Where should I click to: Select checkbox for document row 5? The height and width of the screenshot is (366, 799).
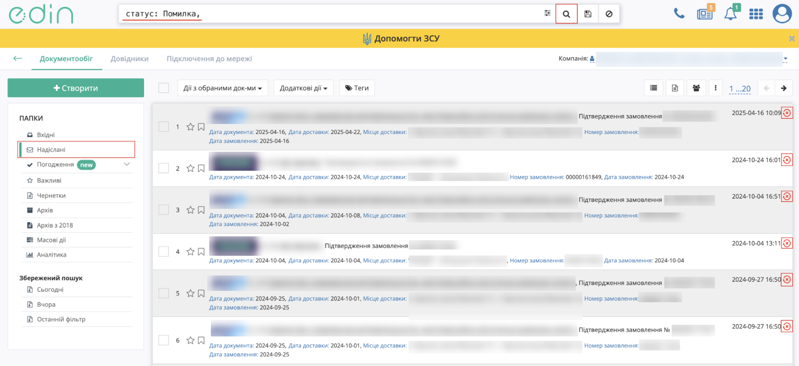click(x=164, y=293)
